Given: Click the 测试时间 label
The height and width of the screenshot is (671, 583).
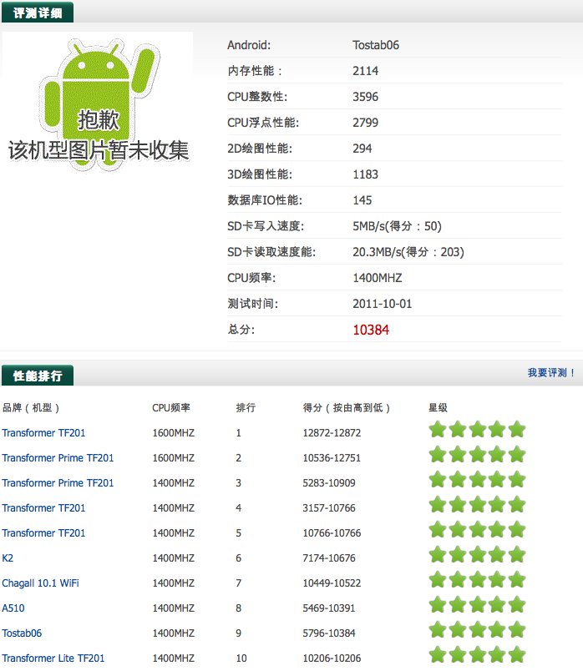Looking at the screenshot, I should (253, 304).
